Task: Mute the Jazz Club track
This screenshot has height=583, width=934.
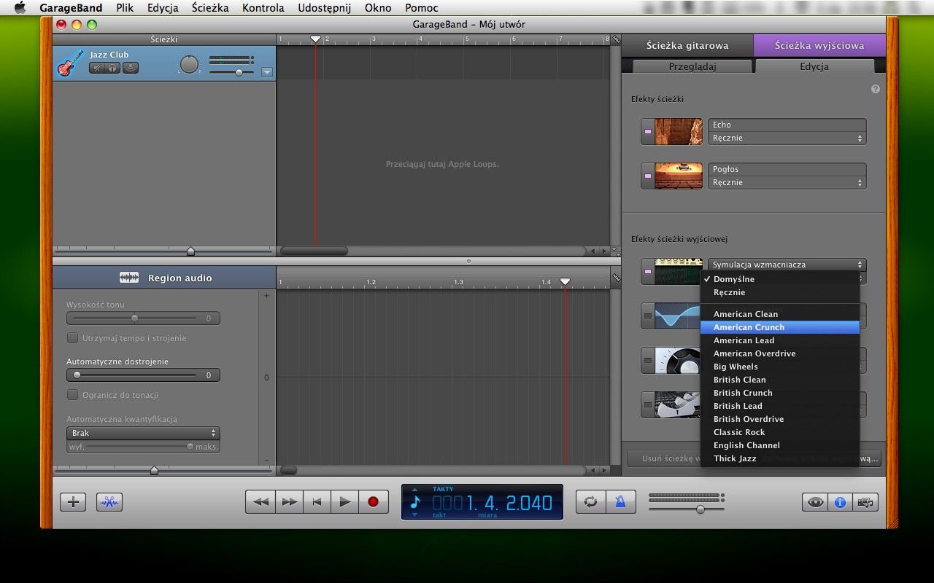Action: 97,68
